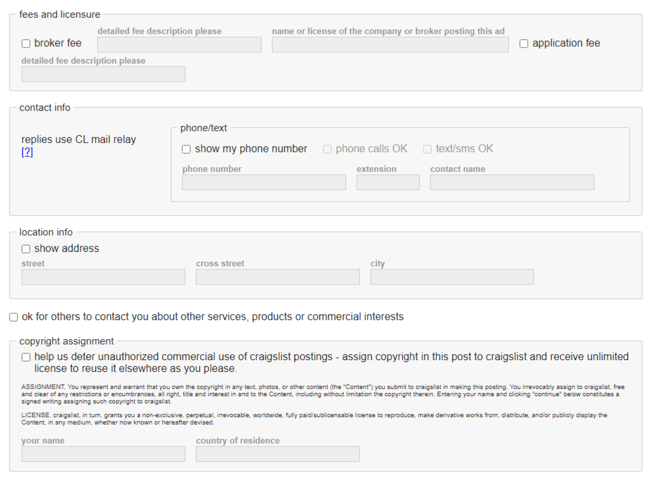The image size is (647, 478).
Task: Select the extension input field
Action: coord(388,182)
